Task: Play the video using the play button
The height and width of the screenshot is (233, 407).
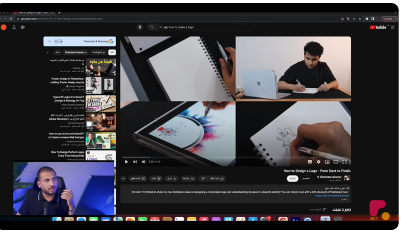Action: coord(127,161)
